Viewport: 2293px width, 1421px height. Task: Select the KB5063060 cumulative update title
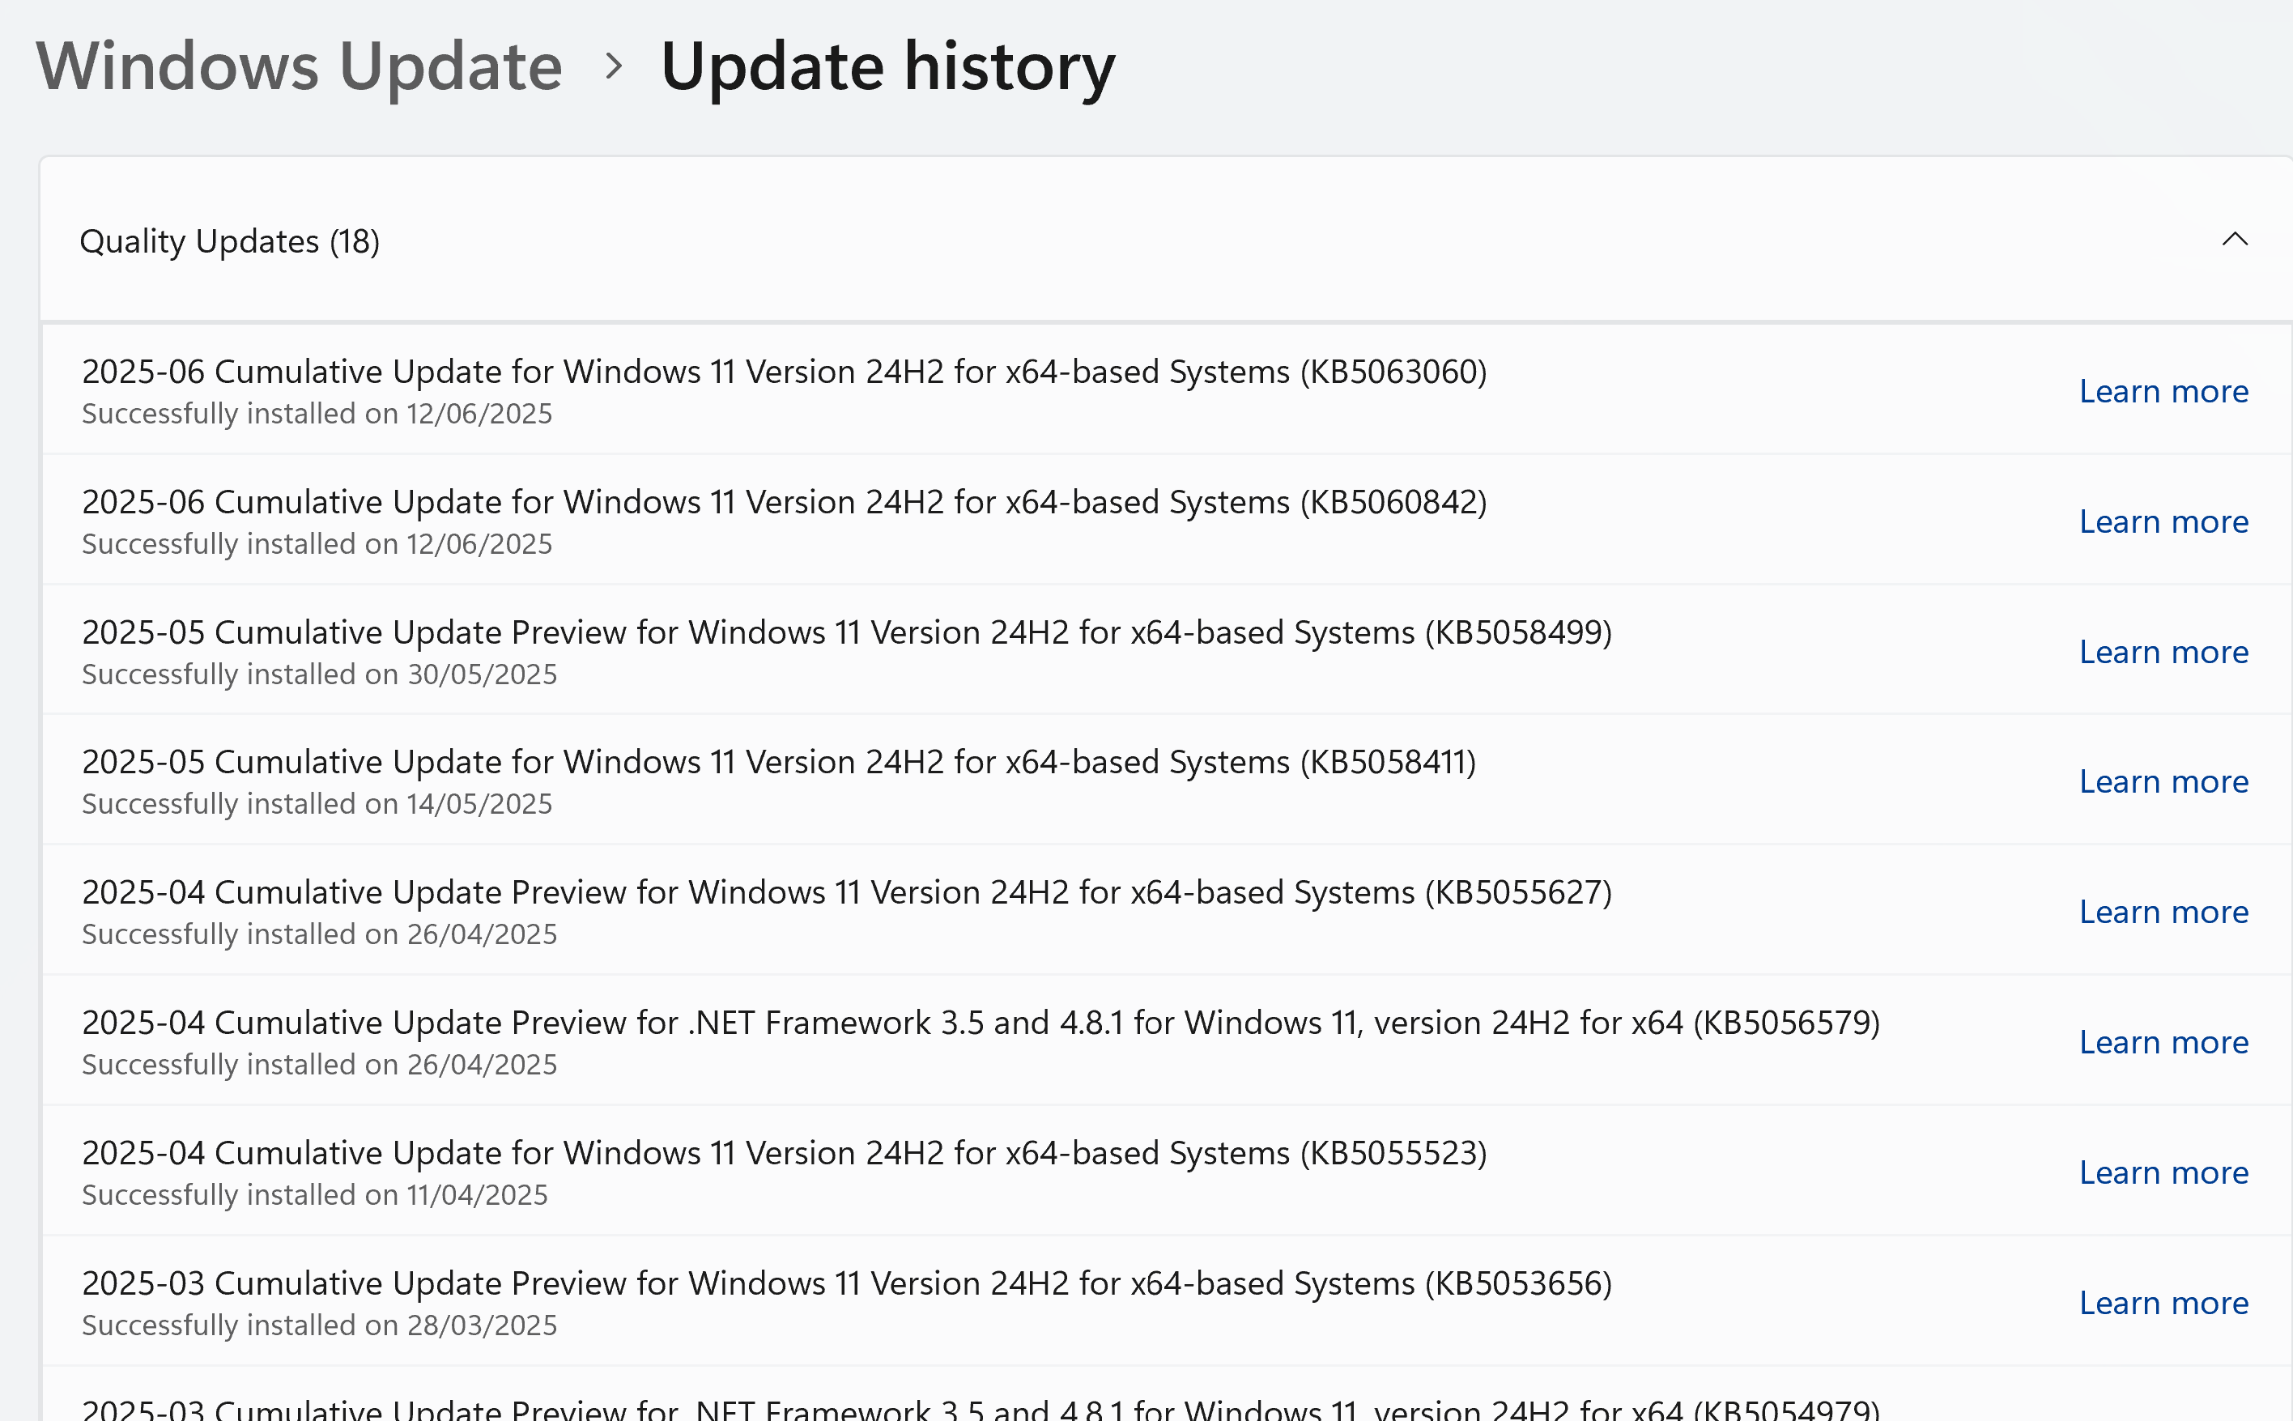click(x=784, y=372)
